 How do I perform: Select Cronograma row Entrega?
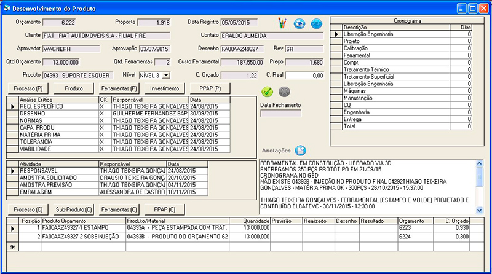pyautogui.click(x=401, y=119)
